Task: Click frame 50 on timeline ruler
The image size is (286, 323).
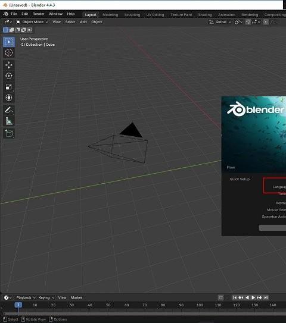Action: click(x=108, y=305)
